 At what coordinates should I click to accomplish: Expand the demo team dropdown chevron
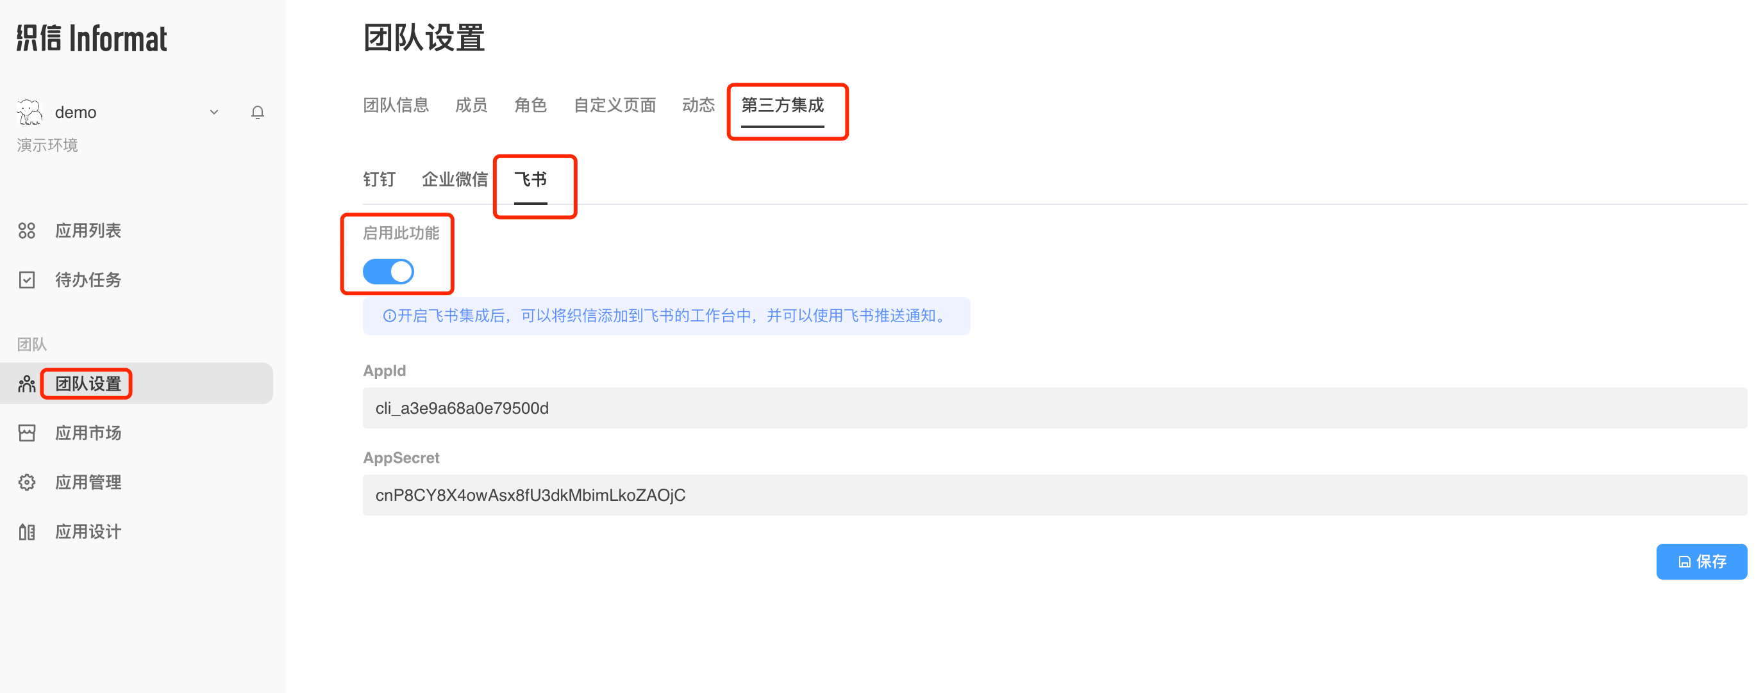[x=214, y=112]
